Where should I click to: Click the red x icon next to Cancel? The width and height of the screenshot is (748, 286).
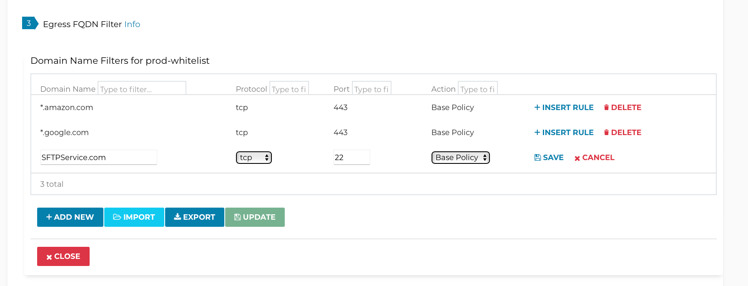coord(577,158)
